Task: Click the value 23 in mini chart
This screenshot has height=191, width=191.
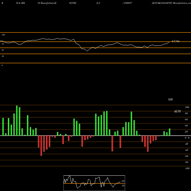Action: click(123, 181)
